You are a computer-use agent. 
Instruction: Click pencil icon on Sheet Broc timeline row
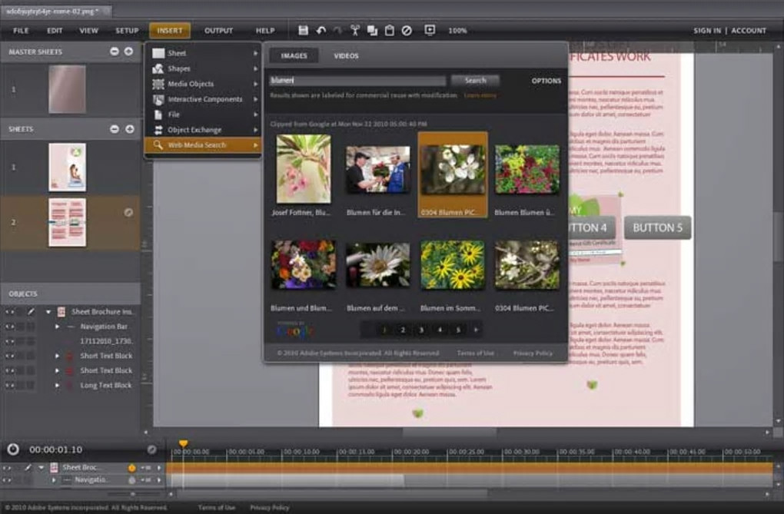(x=28, y=467)
